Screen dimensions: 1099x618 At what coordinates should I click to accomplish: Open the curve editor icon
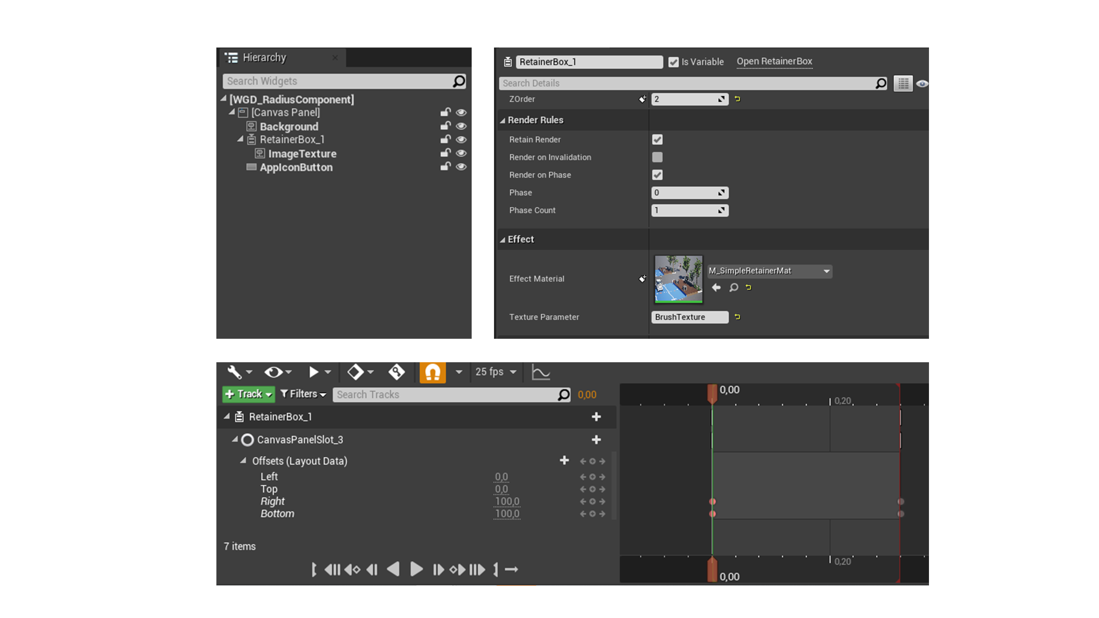tap(540, 372)
